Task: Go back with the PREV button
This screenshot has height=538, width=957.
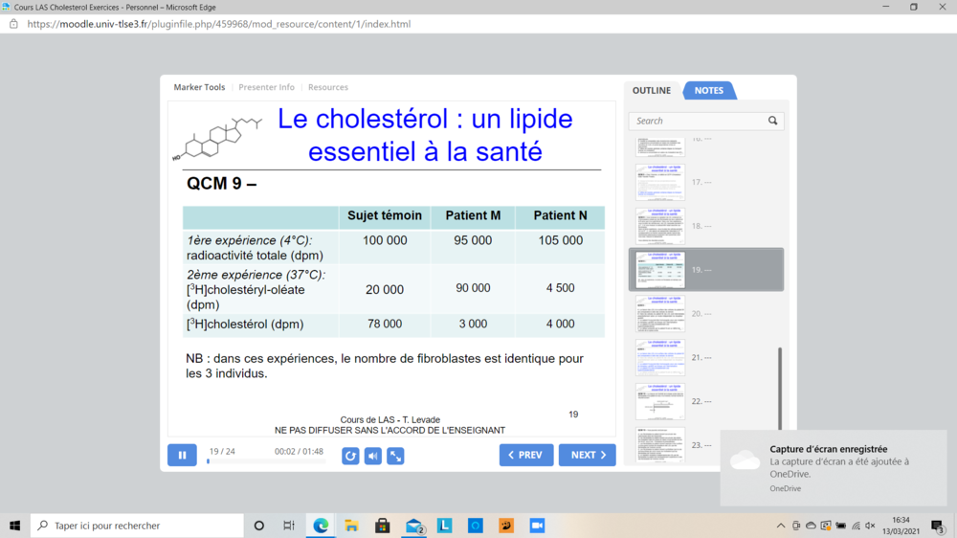Action: 525,455
